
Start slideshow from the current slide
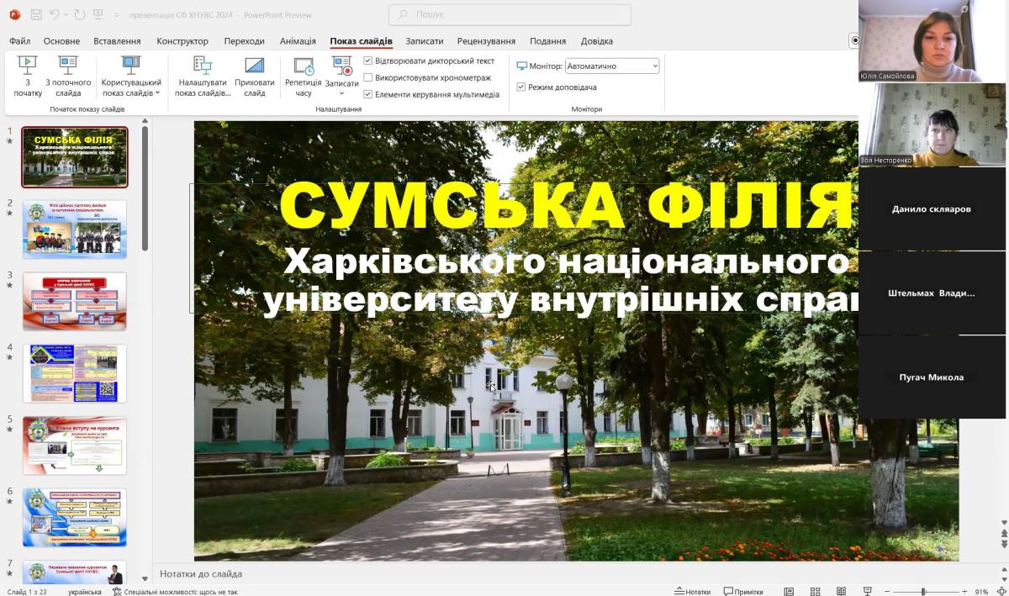[x=68, y=76]
